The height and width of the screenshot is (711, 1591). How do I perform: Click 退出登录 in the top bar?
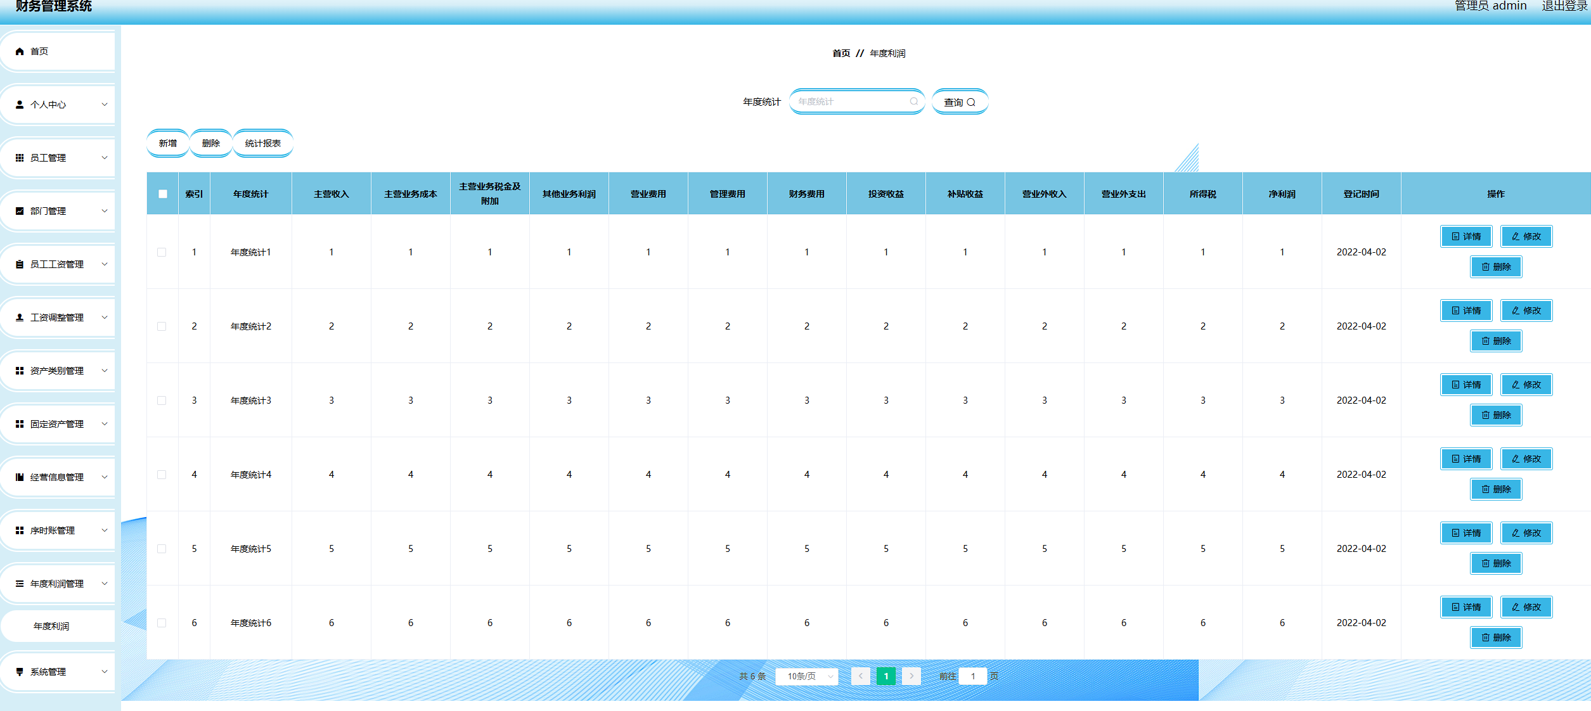pyautogui.click(x=1564, y=6)
